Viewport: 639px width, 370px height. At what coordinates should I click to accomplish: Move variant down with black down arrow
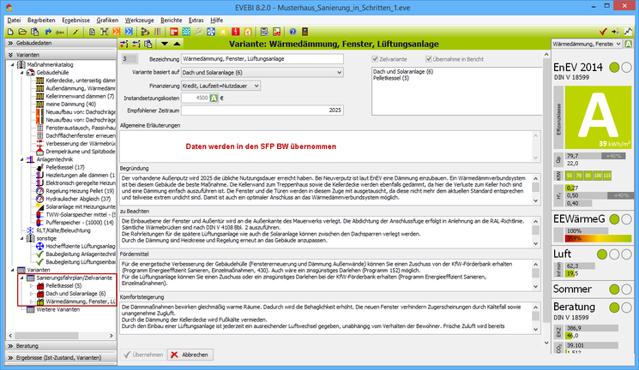coord(164,44)
